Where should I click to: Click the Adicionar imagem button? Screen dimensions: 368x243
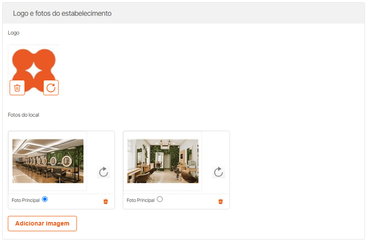(x=42, y=224)
